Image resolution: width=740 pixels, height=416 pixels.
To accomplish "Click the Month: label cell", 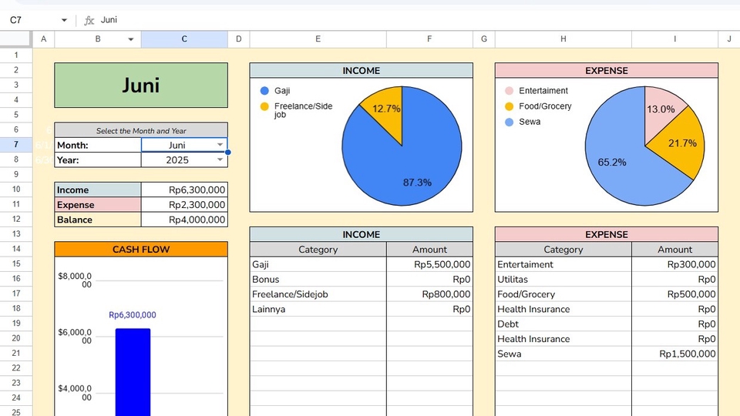I will pos(98,145).
